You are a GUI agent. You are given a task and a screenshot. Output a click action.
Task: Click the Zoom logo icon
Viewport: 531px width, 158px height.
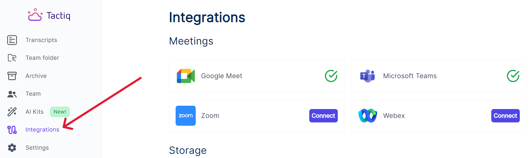(186, 116)
